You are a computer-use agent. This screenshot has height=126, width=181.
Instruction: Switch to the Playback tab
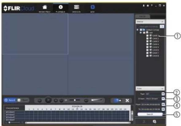pyautogui.click(x=60, y=9)
